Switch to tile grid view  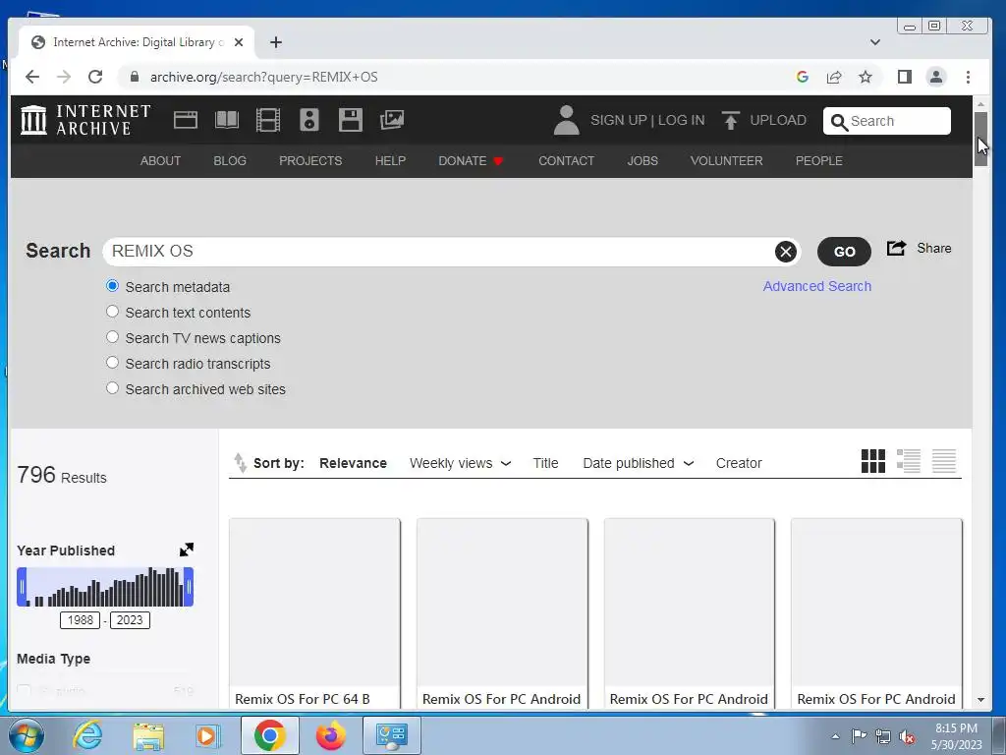[872, 461]
